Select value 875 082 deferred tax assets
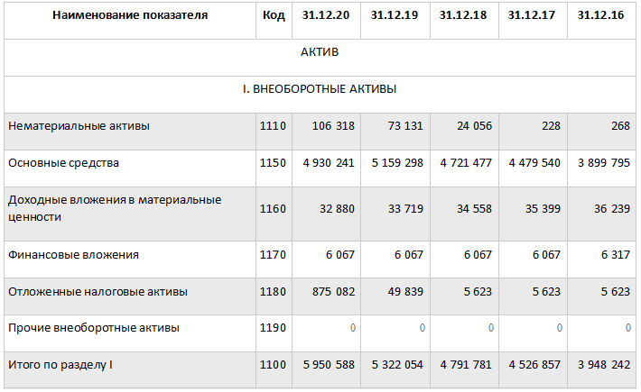This screenshot has height=392, width=641. click(x=333, y=292)
